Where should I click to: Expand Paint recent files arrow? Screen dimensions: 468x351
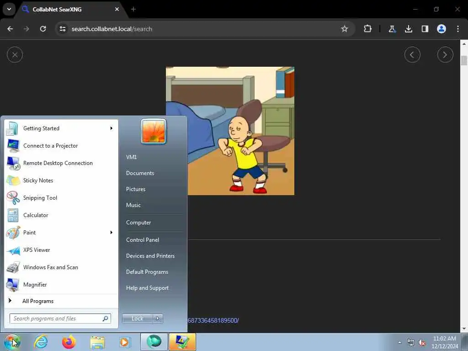112,232
